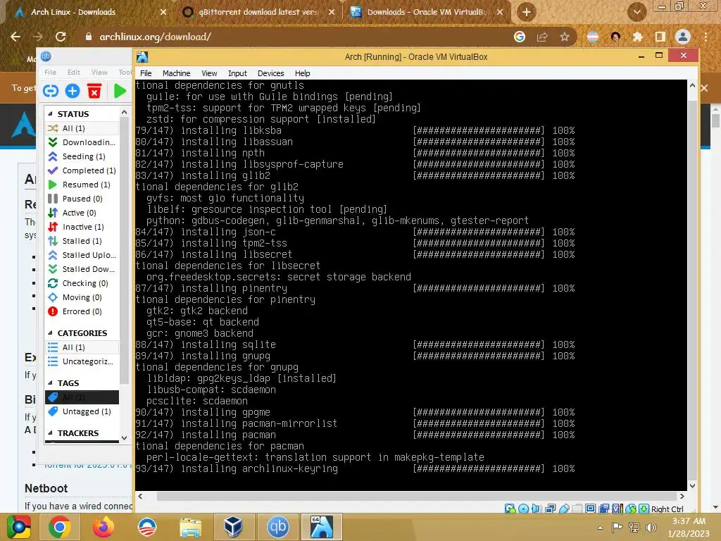Switch to Downloads - Oracle VM VirtualBox tab

[x=427, y=12]
